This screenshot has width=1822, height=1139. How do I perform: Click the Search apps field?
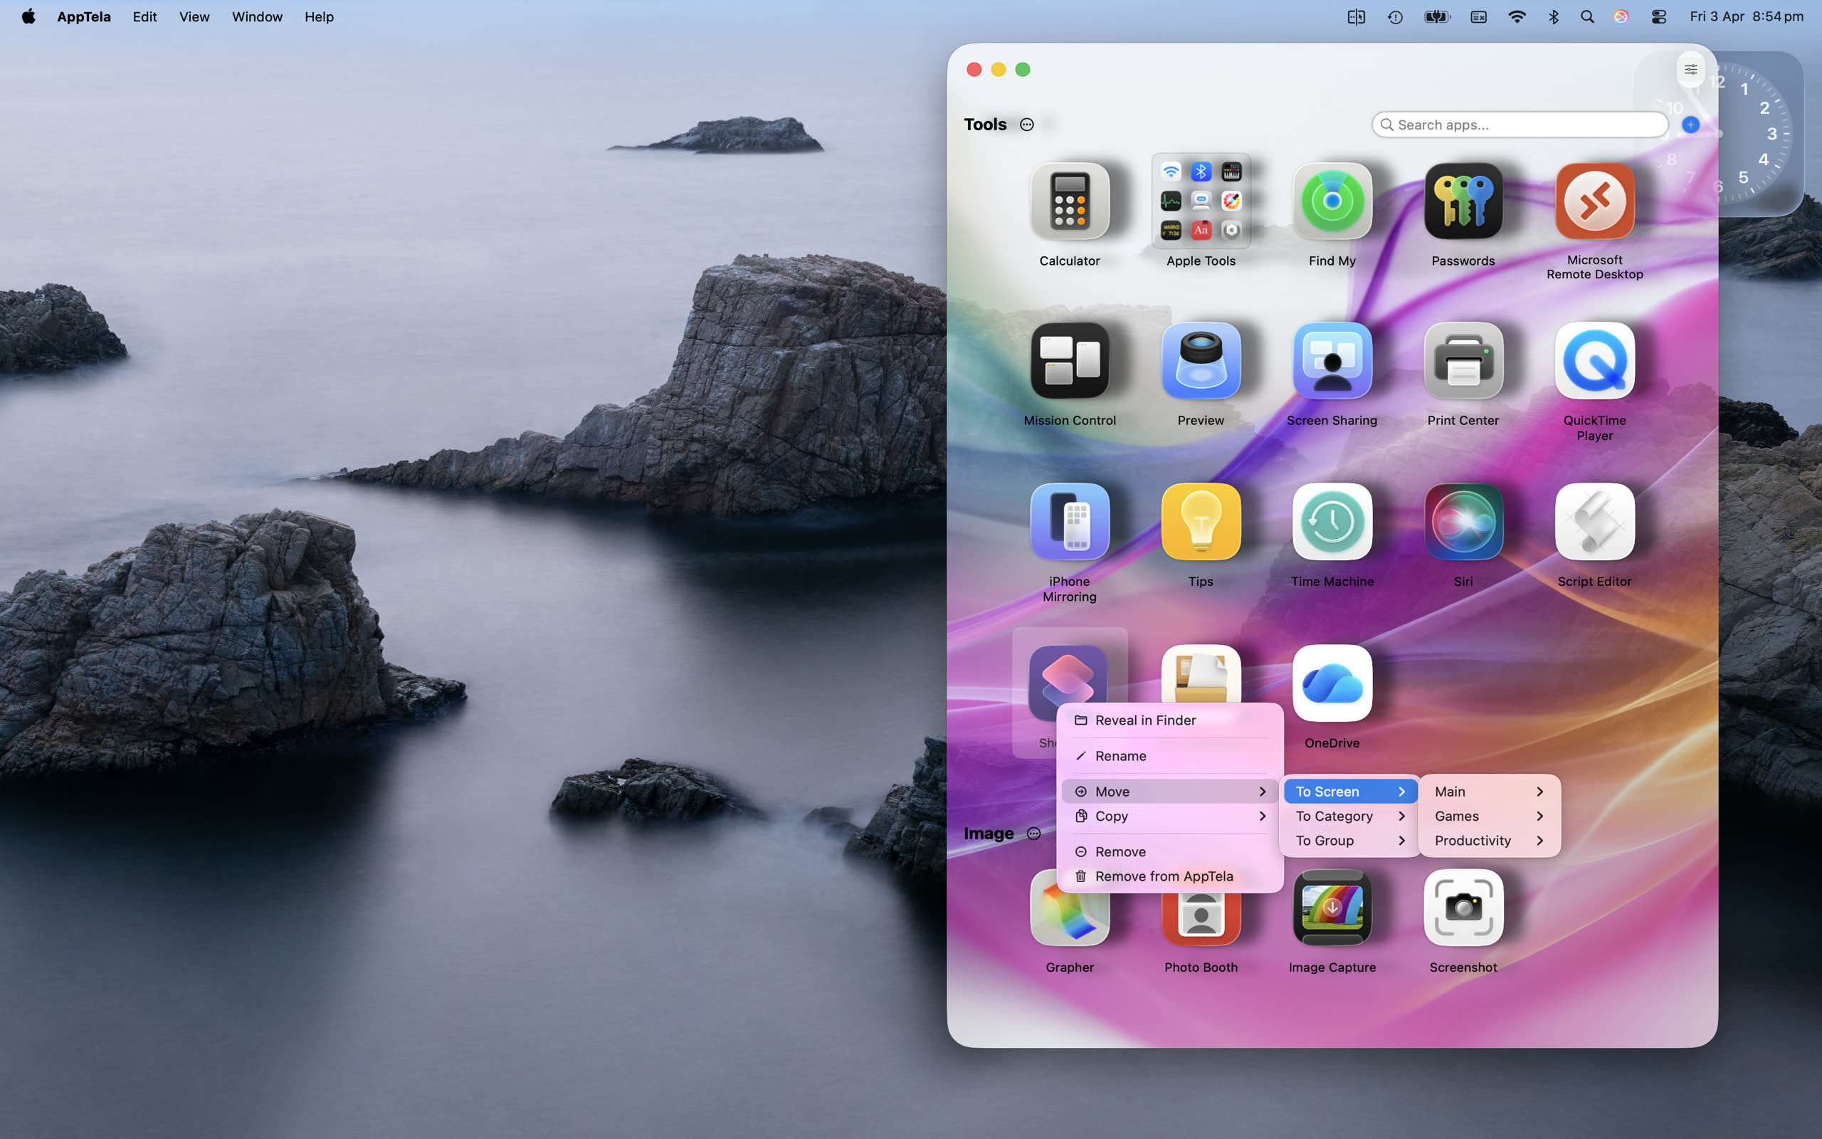[1521, 125]
